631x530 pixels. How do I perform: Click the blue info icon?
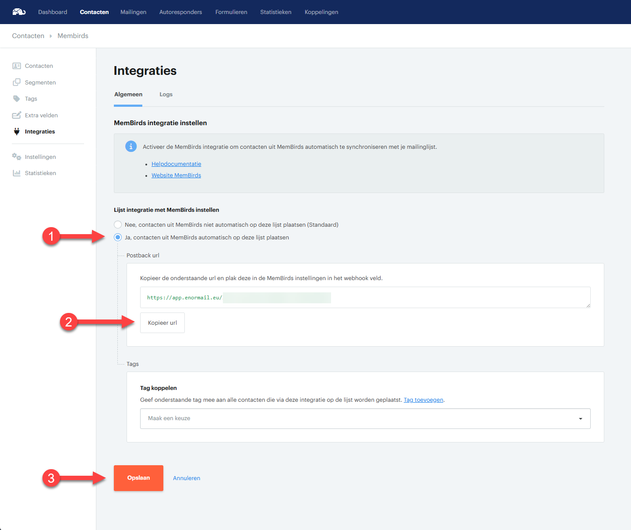click(x=131, y=147)
